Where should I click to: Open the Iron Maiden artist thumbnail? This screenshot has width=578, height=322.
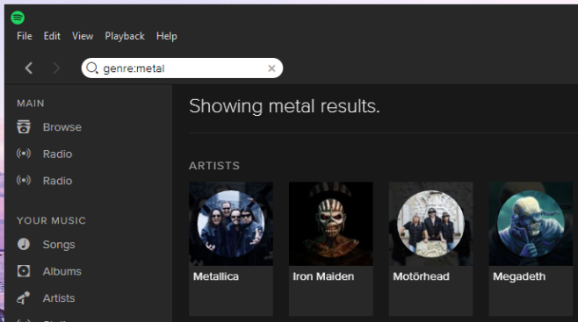click(331, 224)
